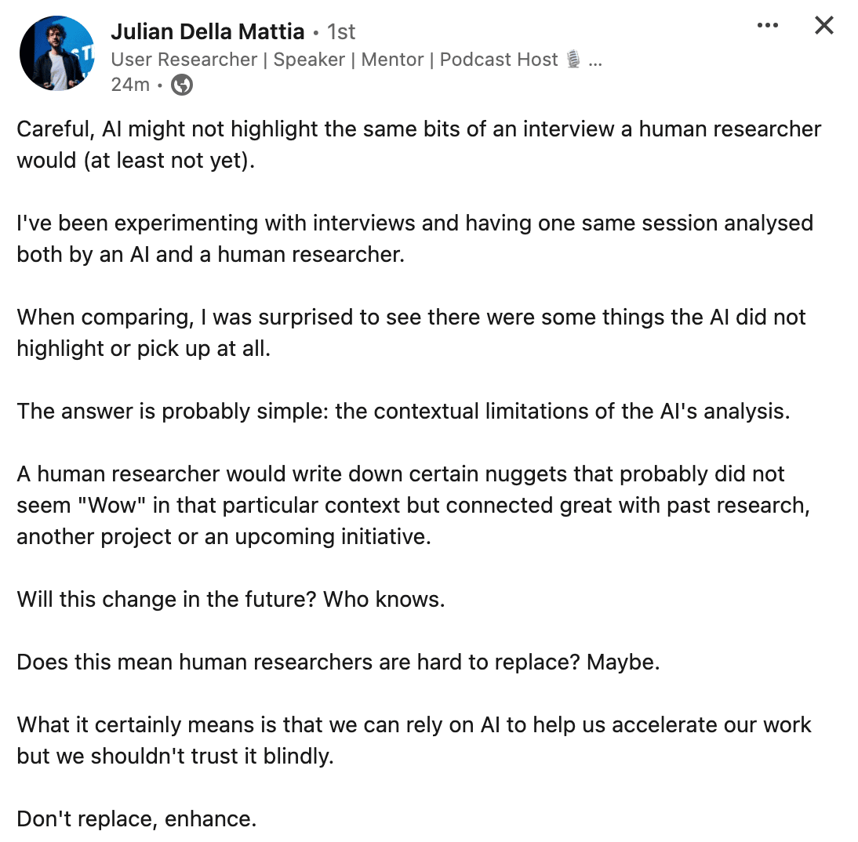858x842 pixels.
Task: Open the three-dot post options menu
Action: (x=767, y=25)
